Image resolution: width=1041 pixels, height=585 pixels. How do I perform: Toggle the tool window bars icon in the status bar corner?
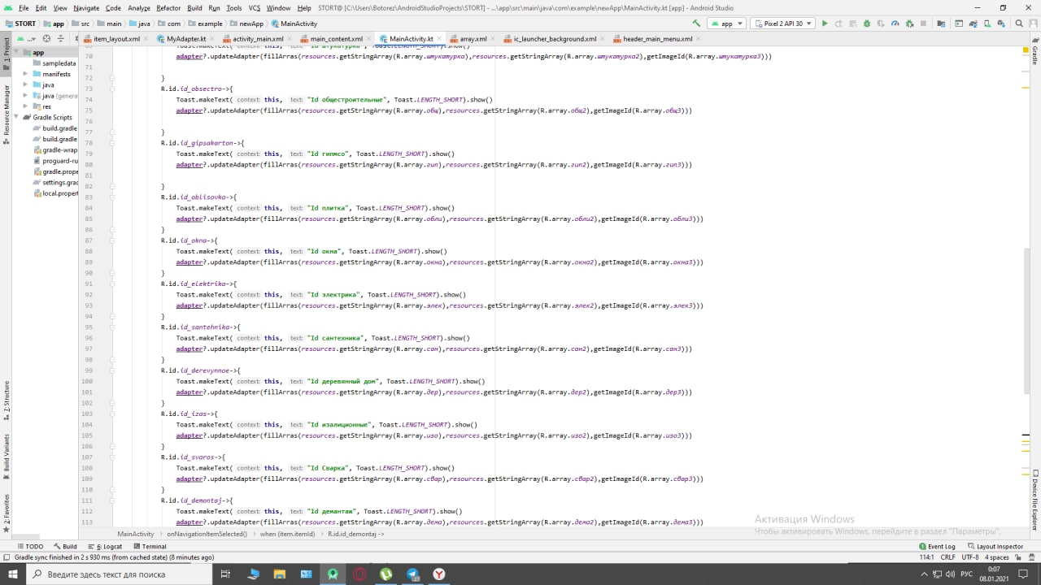click(x=6, y=557)
